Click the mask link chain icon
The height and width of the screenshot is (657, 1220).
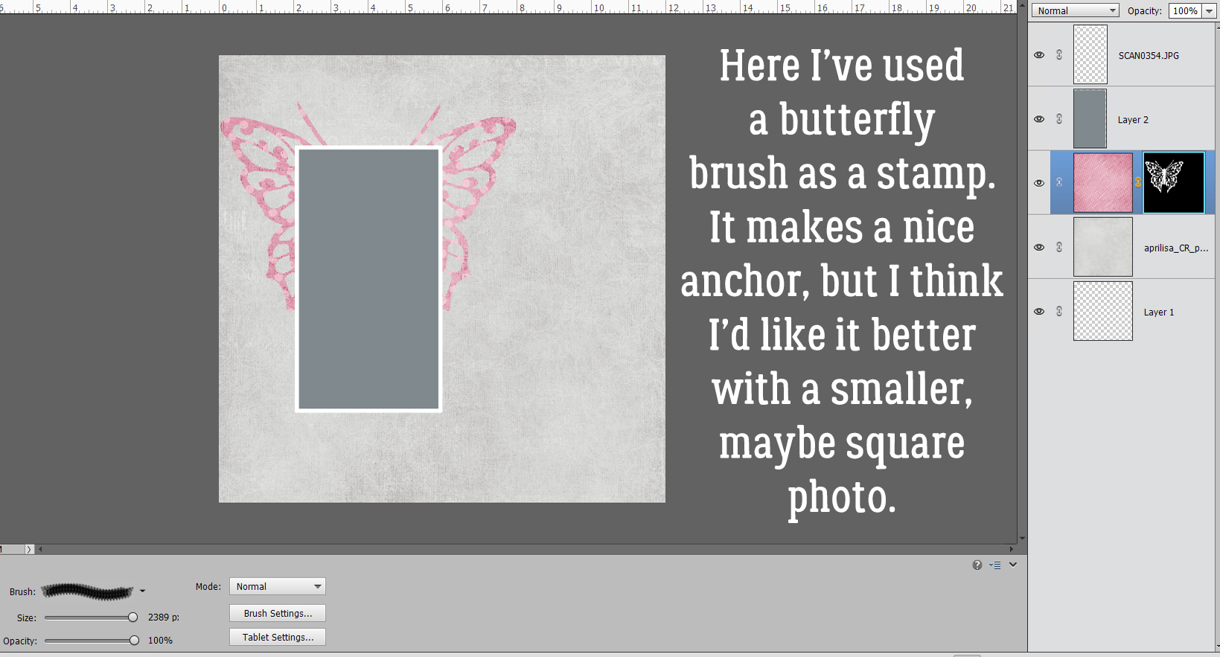point(1137,183)
